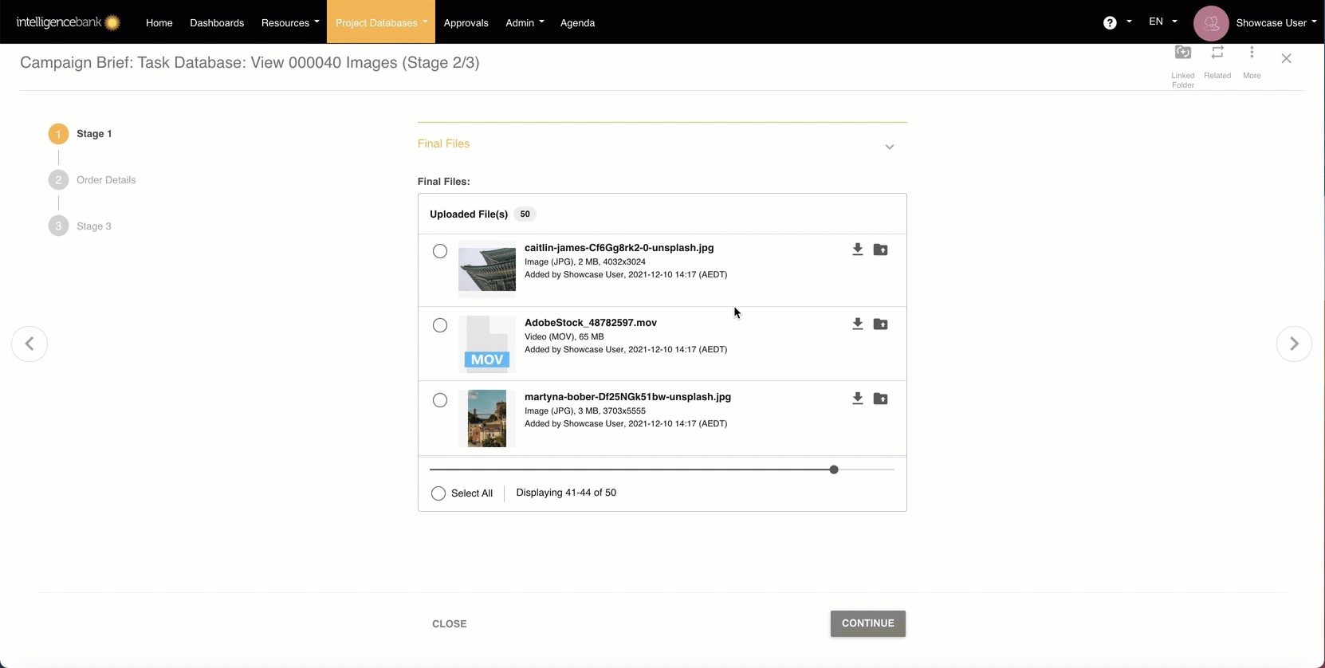Click folder upload icon for AdobeStock_48782597.mov

pyautogui.click(x=880, y=324)
